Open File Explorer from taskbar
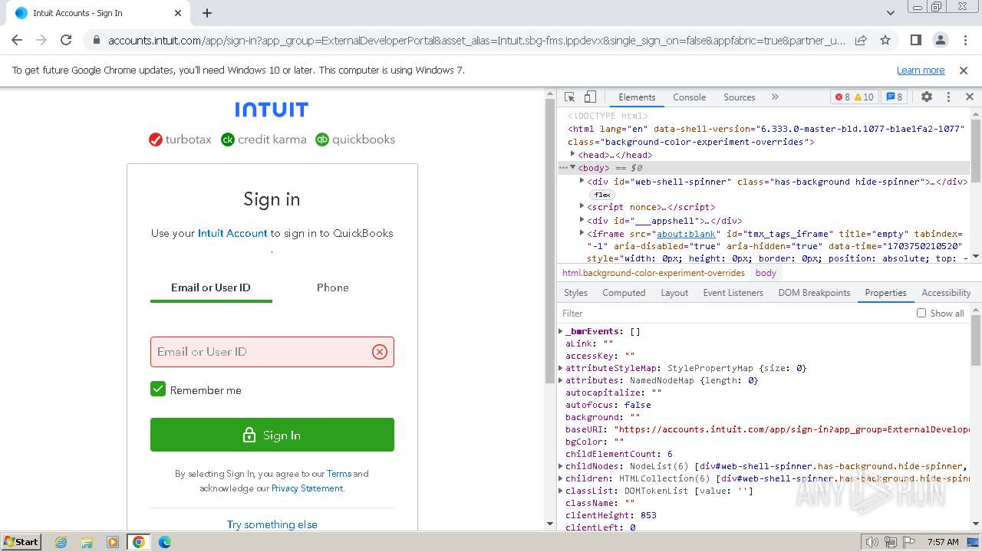Screen dimensions: 982x552 [87, 542]
